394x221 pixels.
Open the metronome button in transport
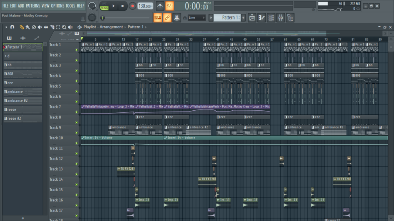(160, 6)
